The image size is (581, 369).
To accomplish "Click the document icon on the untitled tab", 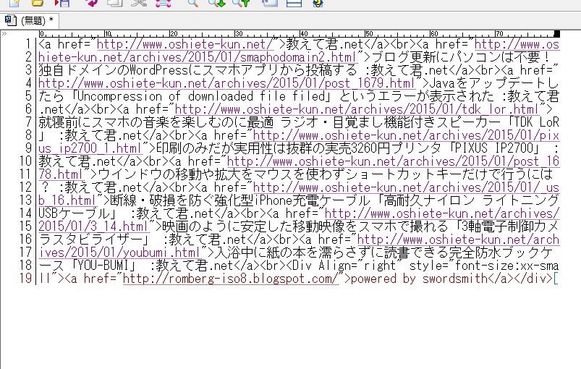I will tap(11, 20).
